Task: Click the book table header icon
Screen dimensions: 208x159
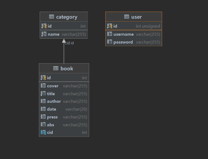Action: pyautogui.click(x=56, y=68)
